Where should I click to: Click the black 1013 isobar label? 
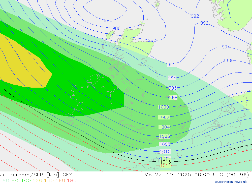(x=166, y=162)
